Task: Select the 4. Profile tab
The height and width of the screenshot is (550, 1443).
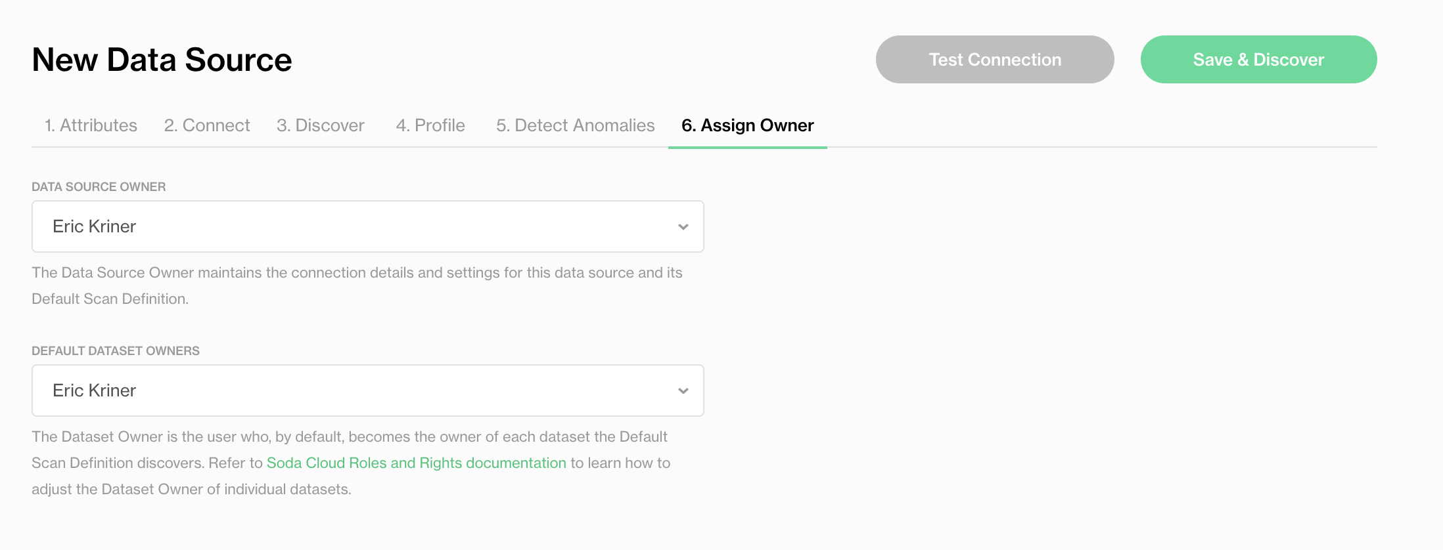Action: coord(430,125)
